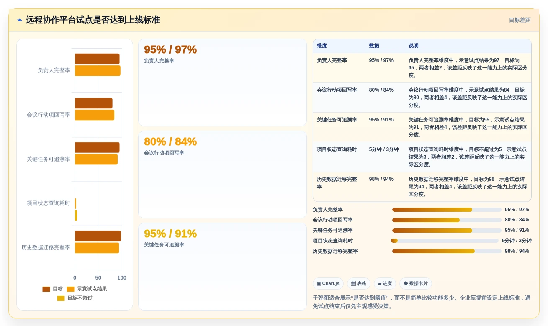Image resolution: width=548 pixels, height=326 pixels.
Task: Click the 关键任务可追溯率 progress bar
Action: pos(447,230)
